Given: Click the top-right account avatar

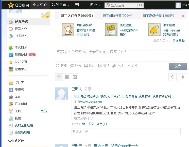Looking at the screenshot, I should click(x=178, y=5).
